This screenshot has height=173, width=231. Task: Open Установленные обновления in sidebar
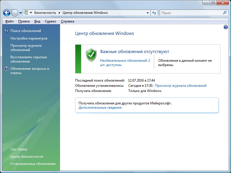tap(33, 164)
